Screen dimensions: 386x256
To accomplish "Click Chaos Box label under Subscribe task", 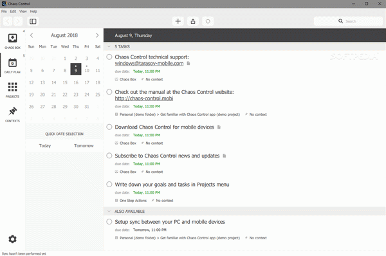I will coord(128,172).
